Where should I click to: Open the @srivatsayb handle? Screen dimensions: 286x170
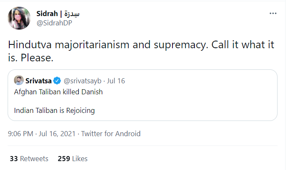point(83,80)
